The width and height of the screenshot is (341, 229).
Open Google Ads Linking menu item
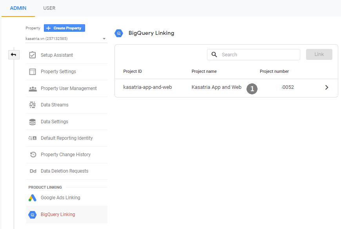coord(60,198)
